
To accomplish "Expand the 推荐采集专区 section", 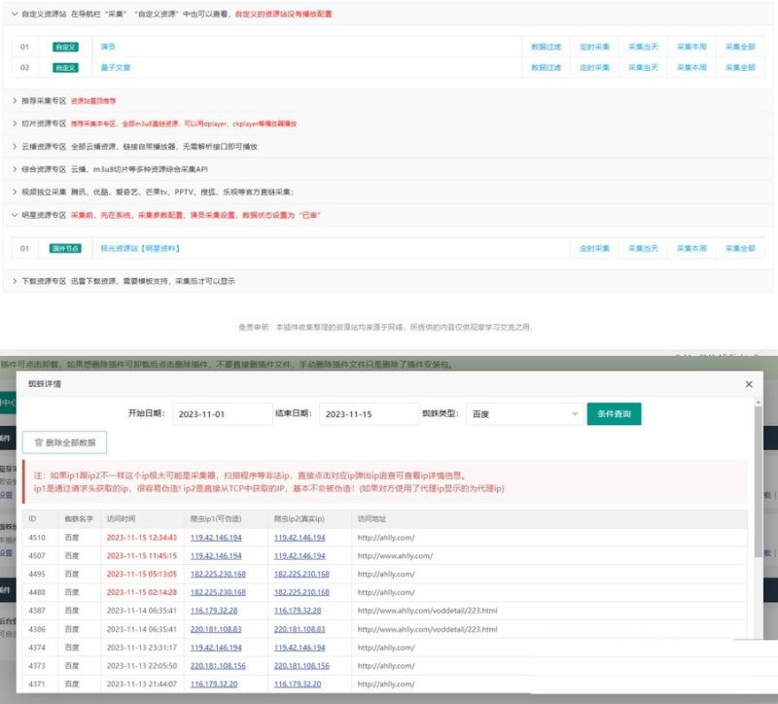I will coord(15,99).
